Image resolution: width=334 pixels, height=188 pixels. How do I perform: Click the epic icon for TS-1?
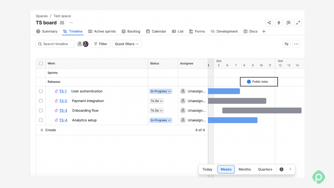click(56, 91)
